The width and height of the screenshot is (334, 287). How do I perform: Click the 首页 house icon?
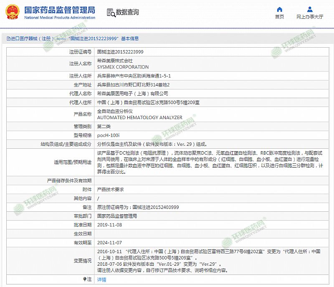pos(279,9)
